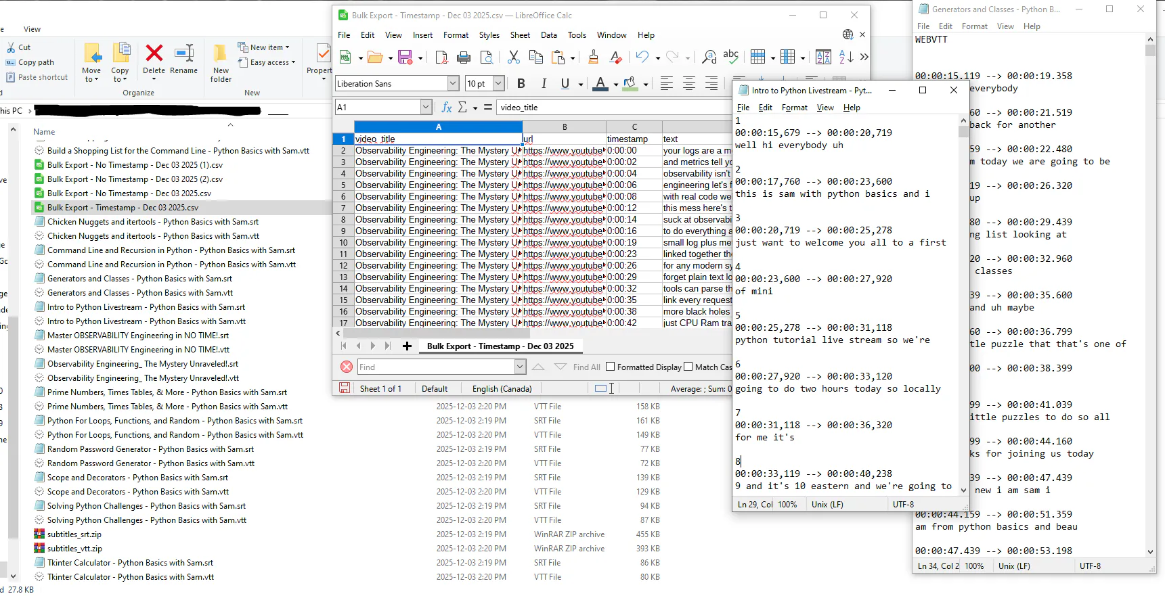
Task: Click the Find All button
Action: (x=586, y=367)
